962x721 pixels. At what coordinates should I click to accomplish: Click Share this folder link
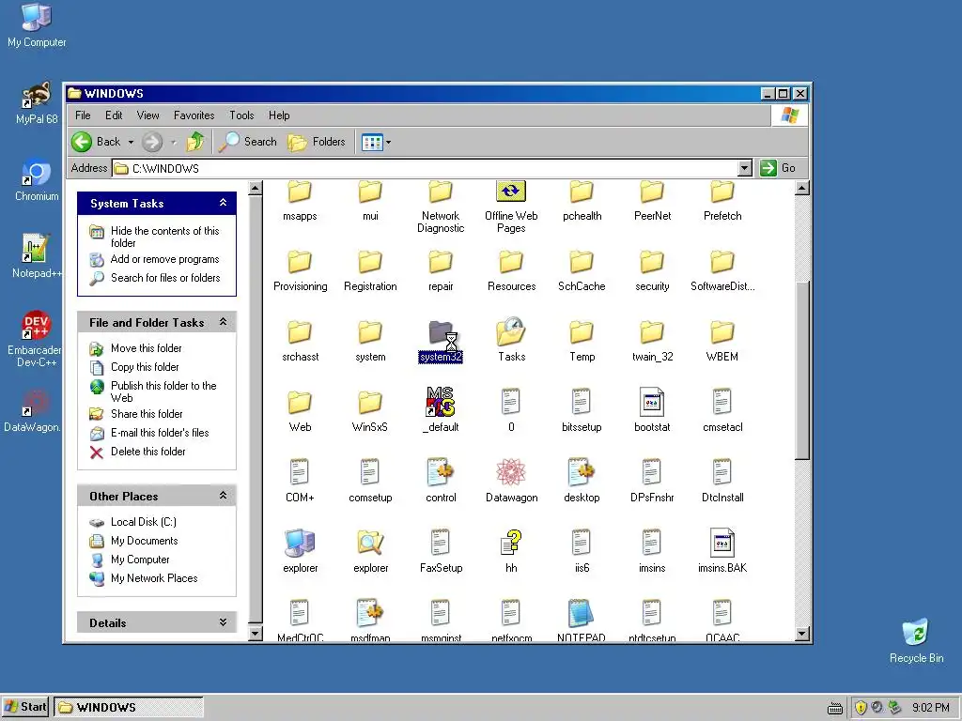click(x=147, y=414)
